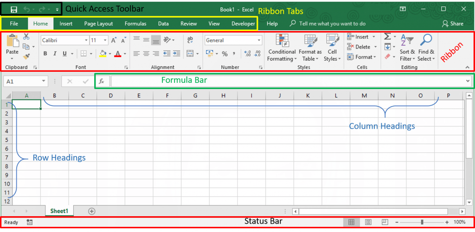Screen dimensions: 475x232
Task: Click the Font Color red A swatch
Action: pyautogui.click(x=118, y=54)
